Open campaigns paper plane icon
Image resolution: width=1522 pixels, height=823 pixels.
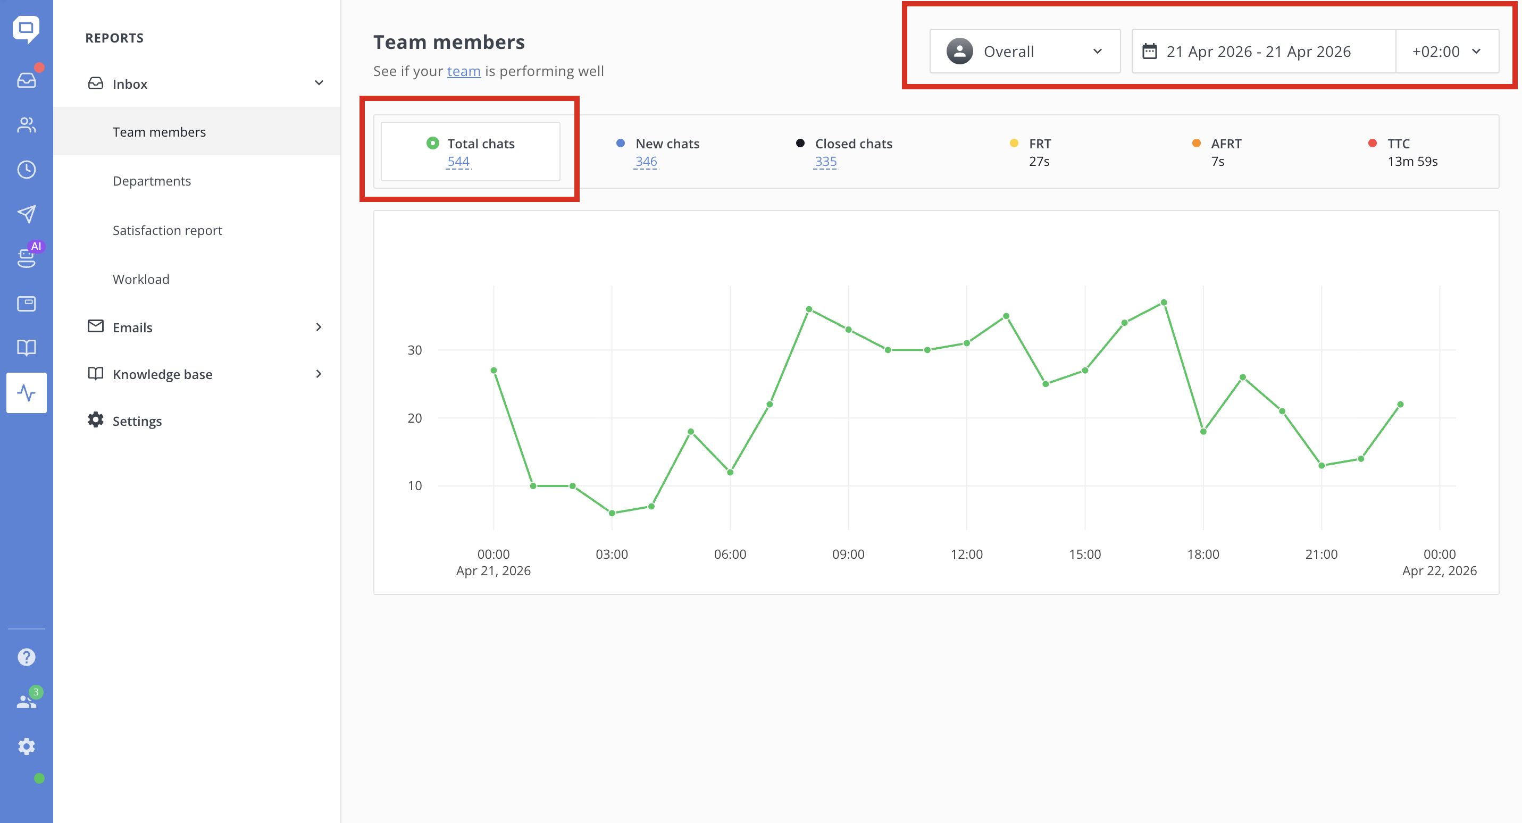click(x=26, y=214)
